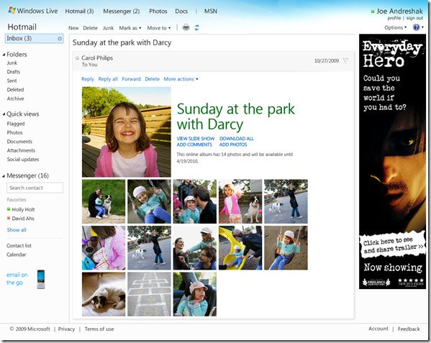431x343 pixels.
Task: Open the hopscotch chalk photo thumbnail
Action: [x=149, y=294]
